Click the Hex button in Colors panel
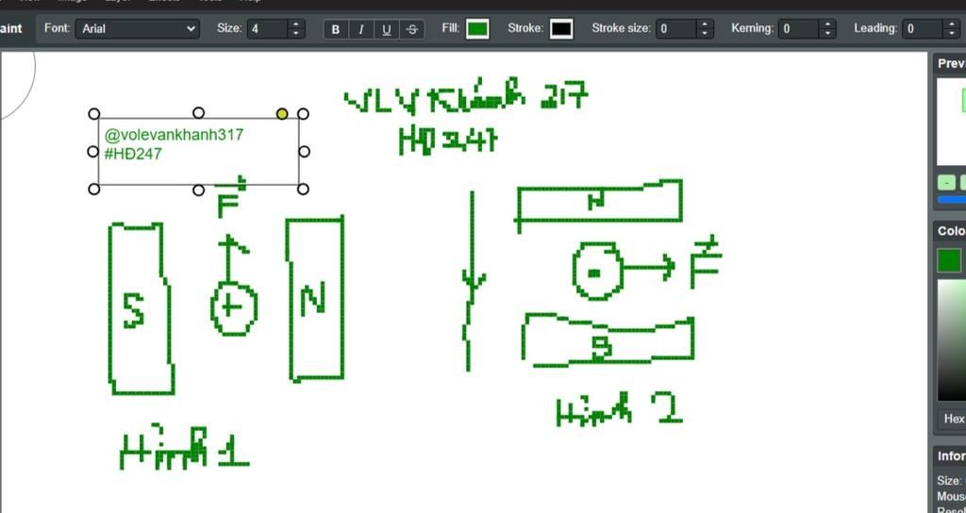The image size is (966, 513). [953, 419]
